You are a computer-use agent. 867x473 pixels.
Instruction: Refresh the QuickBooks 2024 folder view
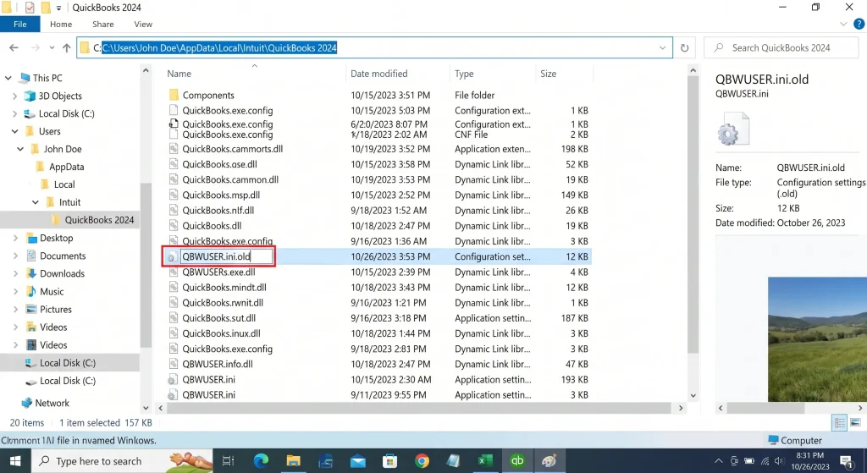click(684, 48)
